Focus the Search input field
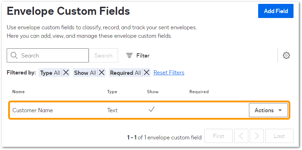This screenshot has height=150, width=302. (48, 55)
